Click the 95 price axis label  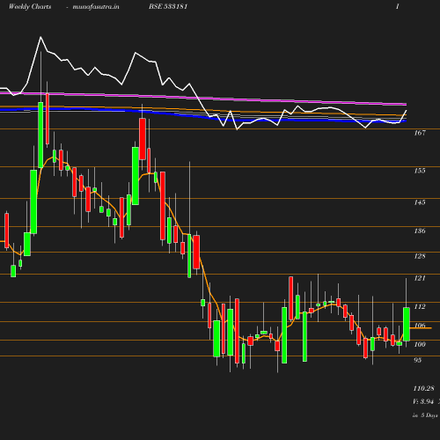[418, 360]
